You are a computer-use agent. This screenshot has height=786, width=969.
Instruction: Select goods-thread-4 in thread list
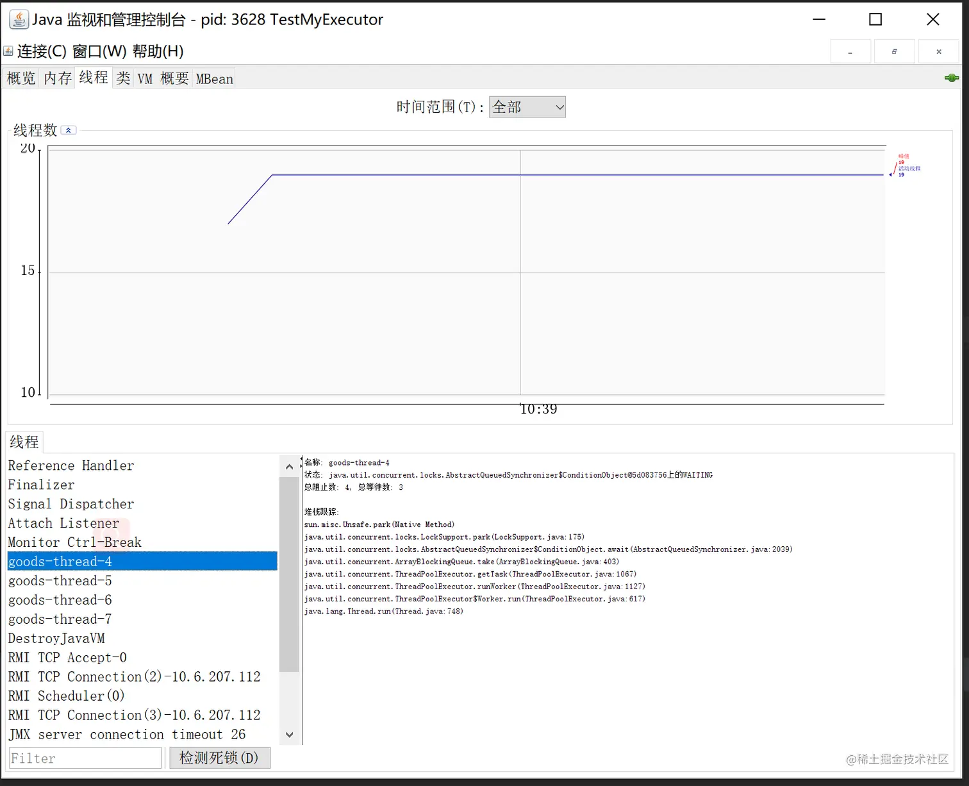(x=142, y=561)
